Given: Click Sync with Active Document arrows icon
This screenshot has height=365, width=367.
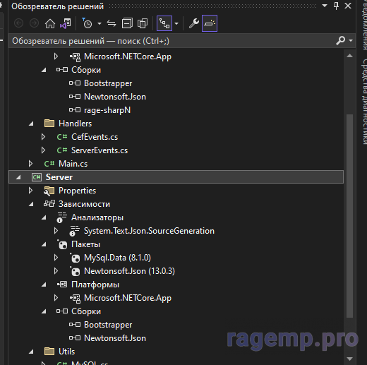Looking at the screenshot, I should click(112, 23).
